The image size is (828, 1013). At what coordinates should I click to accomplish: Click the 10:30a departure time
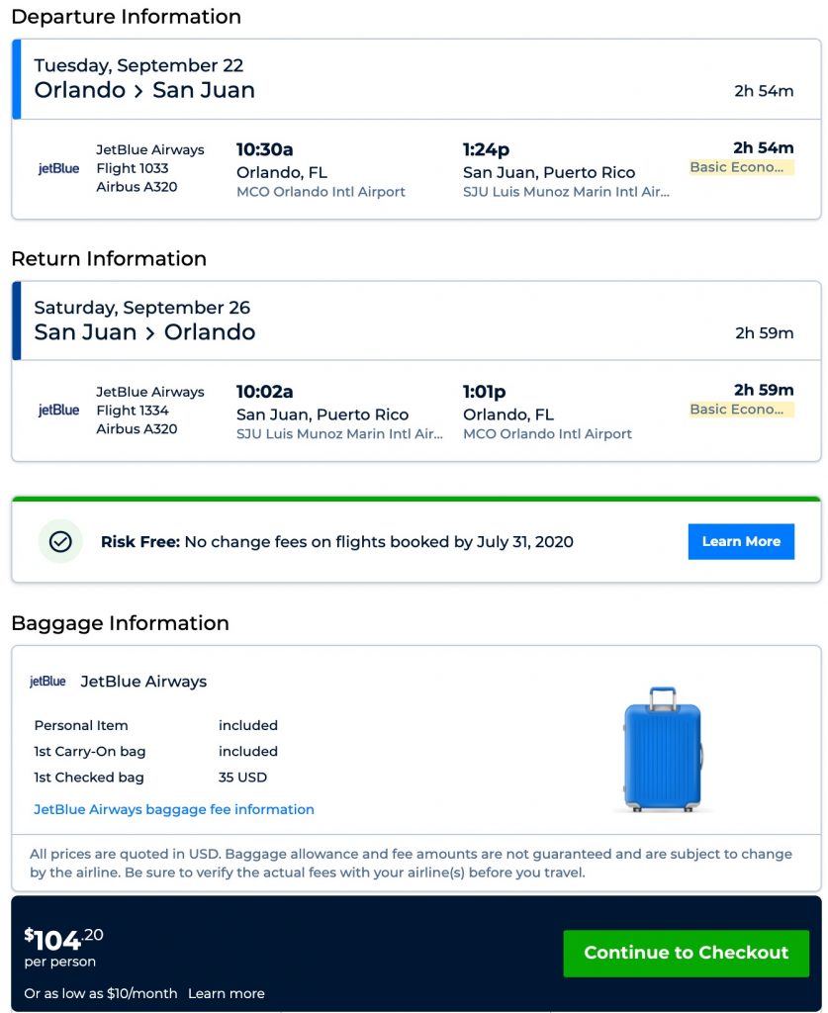264,149
